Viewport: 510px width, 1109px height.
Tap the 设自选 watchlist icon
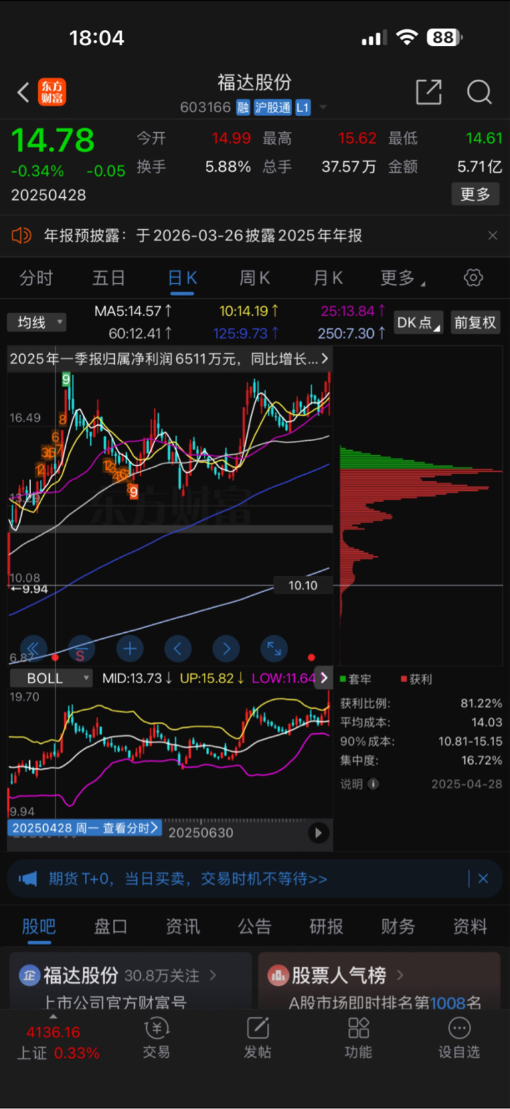click(459, 1039)
